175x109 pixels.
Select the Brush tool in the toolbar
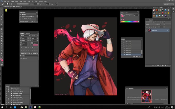pos(2,27)
